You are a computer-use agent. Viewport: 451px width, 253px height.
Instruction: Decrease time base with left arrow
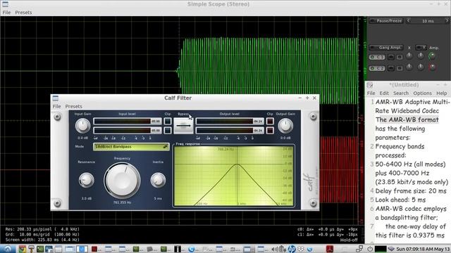point(409,20)
